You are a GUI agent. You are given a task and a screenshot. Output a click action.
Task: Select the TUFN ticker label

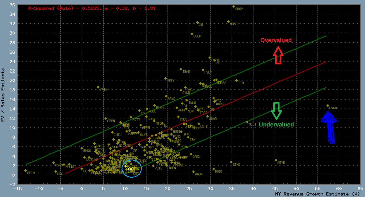[172, 168]
